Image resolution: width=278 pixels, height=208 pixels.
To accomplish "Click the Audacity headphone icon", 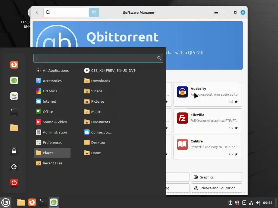I will pyautogui.click(x=182, y=92).
